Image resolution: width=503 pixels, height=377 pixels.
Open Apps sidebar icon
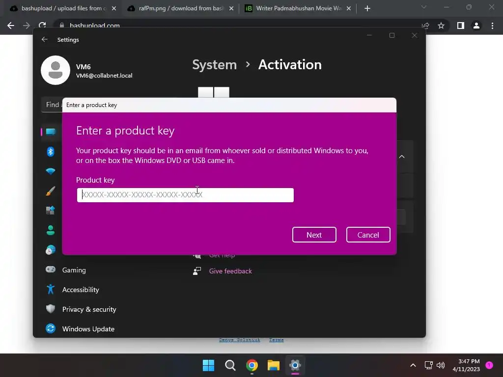[51, 210]
